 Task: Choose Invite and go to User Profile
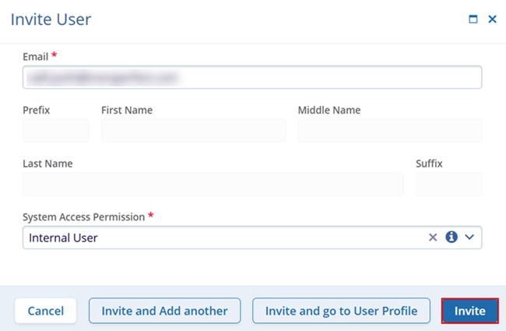(341, 311)
